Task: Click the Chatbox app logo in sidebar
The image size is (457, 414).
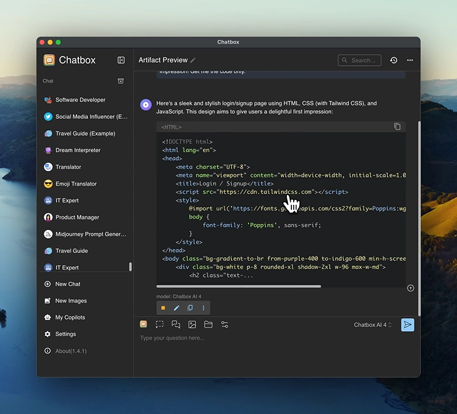Action: click(49, 60)
